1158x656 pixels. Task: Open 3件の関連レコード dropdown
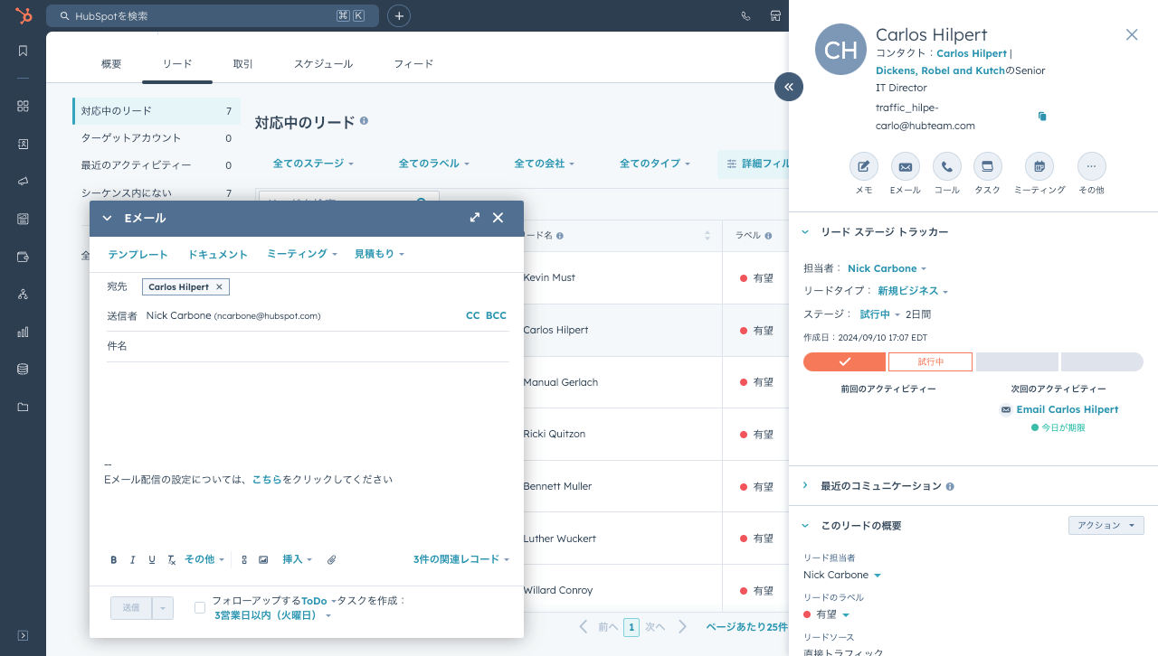[x=461, y=560]
